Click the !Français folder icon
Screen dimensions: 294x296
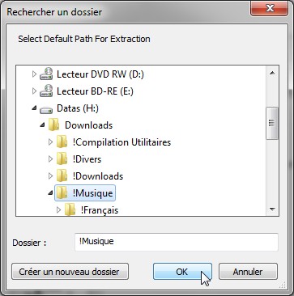pos(70,210)
